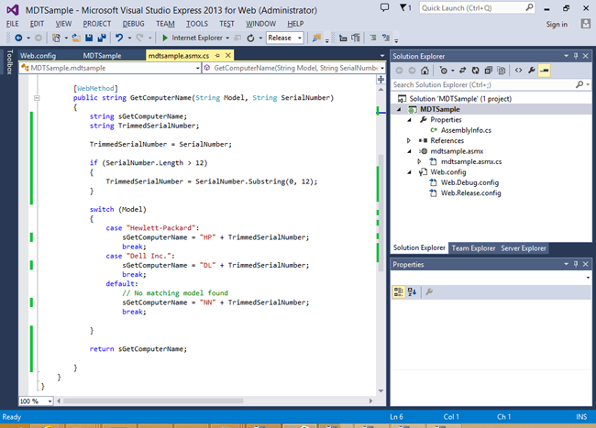Open the DEBUG menu
This screenshot has height=428, width=596.
point(133,22)
